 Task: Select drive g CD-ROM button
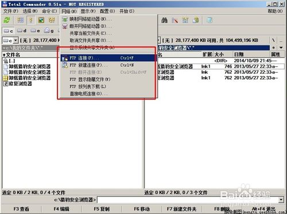pyautogui.click(x=49, y=31)
